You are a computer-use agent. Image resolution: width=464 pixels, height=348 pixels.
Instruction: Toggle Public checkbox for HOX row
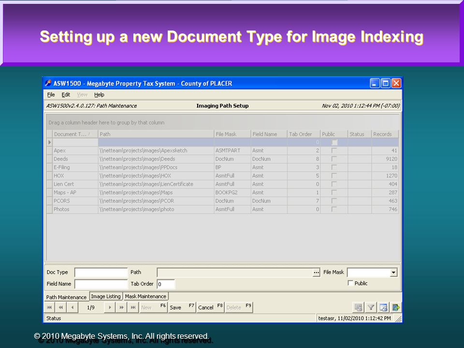[334, 176]
